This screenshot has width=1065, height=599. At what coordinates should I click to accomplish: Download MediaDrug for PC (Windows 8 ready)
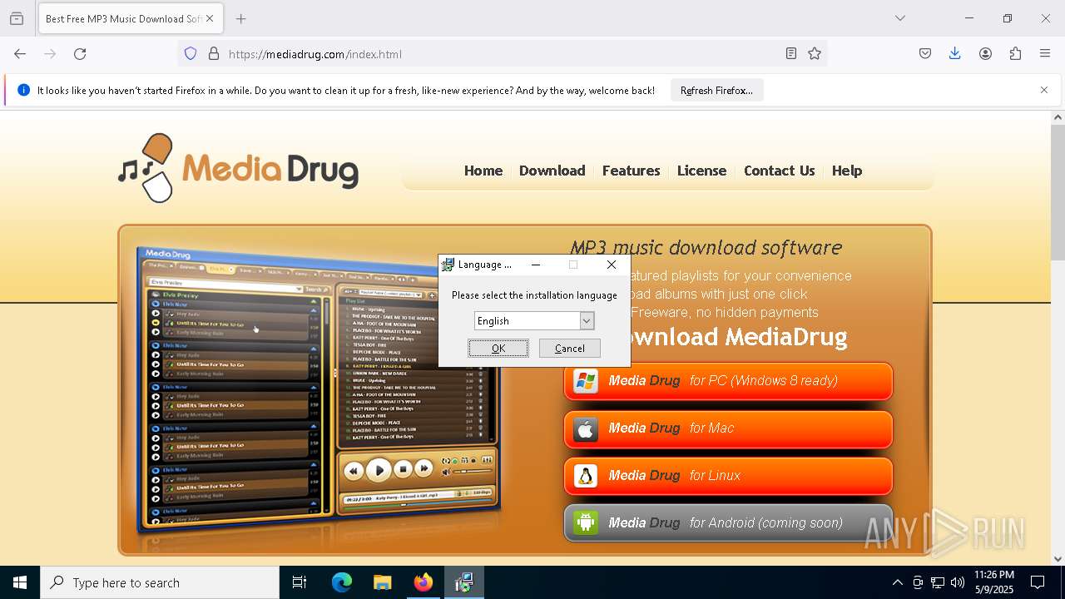728,381
